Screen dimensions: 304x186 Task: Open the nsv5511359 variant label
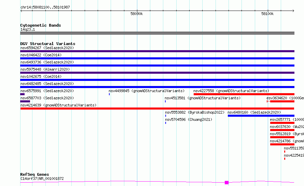pyautogui.click(x=294, y=148)
